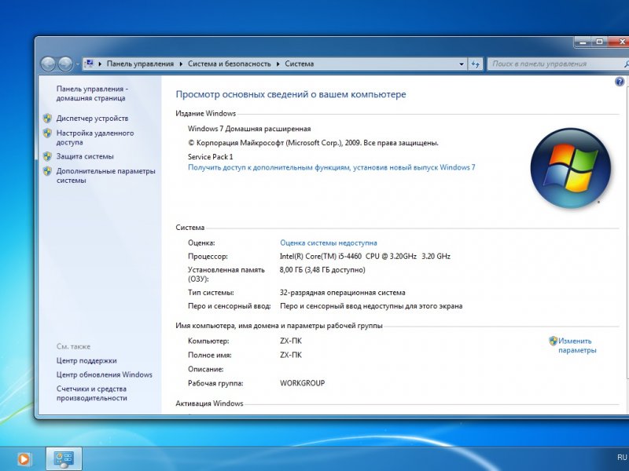Click the 'Описание:' label
Screen dimensions: 629x471
tap(206, 369)
